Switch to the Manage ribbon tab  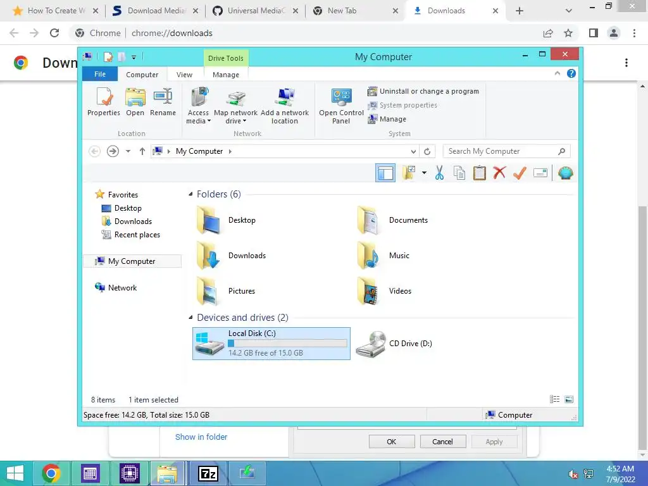pos(226,75)
